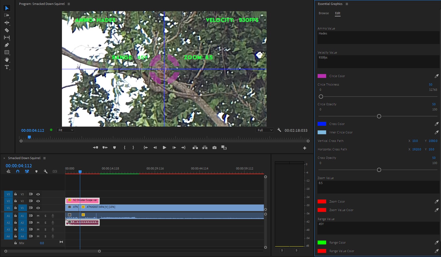
Task: Select the Slip tool
Action: tap(7, 37)
